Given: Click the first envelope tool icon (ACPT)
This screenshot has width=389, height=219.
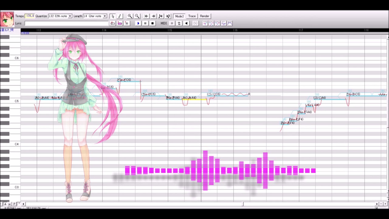Looking at the screenshot, I should (205, 23).
